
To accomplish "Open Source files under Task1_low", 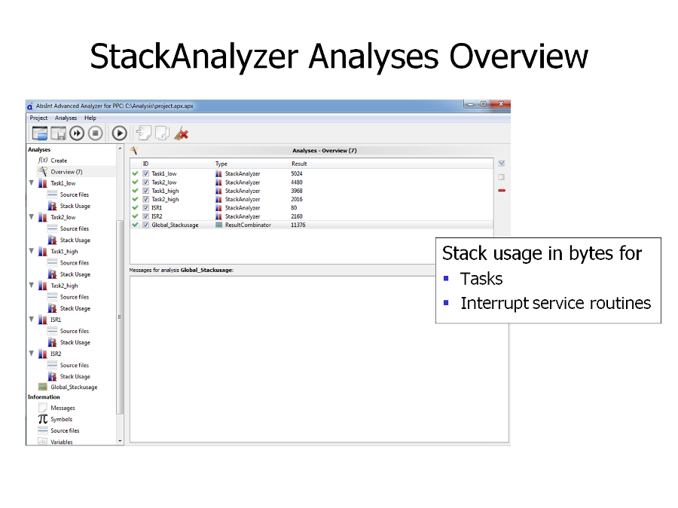I will (75, 194).
